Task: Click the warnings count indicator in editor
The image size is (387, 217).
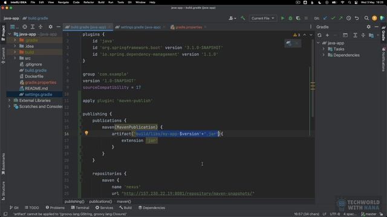Action: tap(297, 35)
